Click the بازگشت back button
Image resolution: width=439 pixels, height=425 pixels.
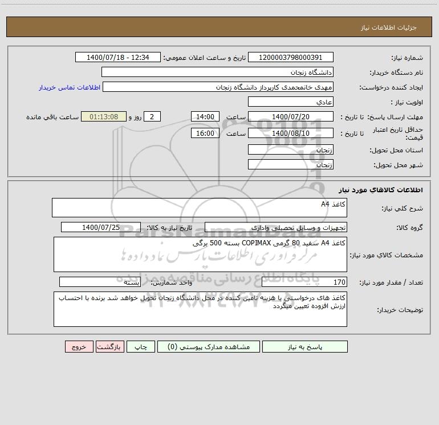(109, 346)
